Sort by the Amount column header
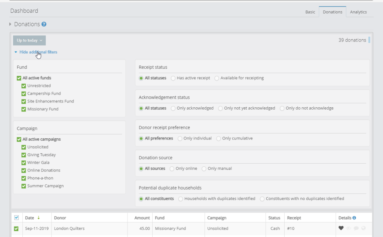Viewport: 383px width, 237px height. pyautogui.click(x=142, y=218)
